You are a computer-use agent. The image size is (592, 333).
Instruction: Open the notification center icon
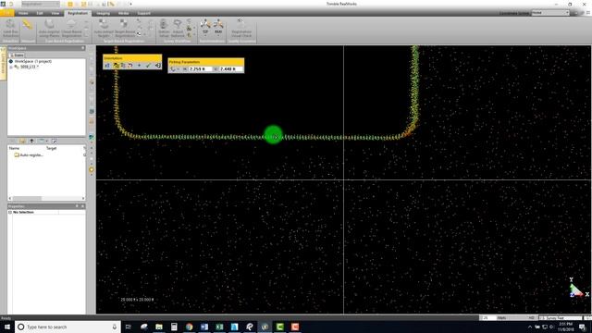[582, 327]
